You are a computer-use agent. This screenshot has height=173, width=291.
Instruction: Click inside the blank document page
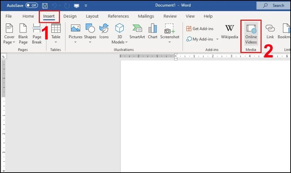point(206,116)
